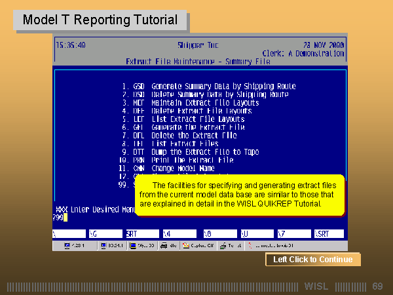The height and width of the screenshot is (295, 393).
Task: Click the first computer monitor icon in the status bar
Action: pos(67,246)
